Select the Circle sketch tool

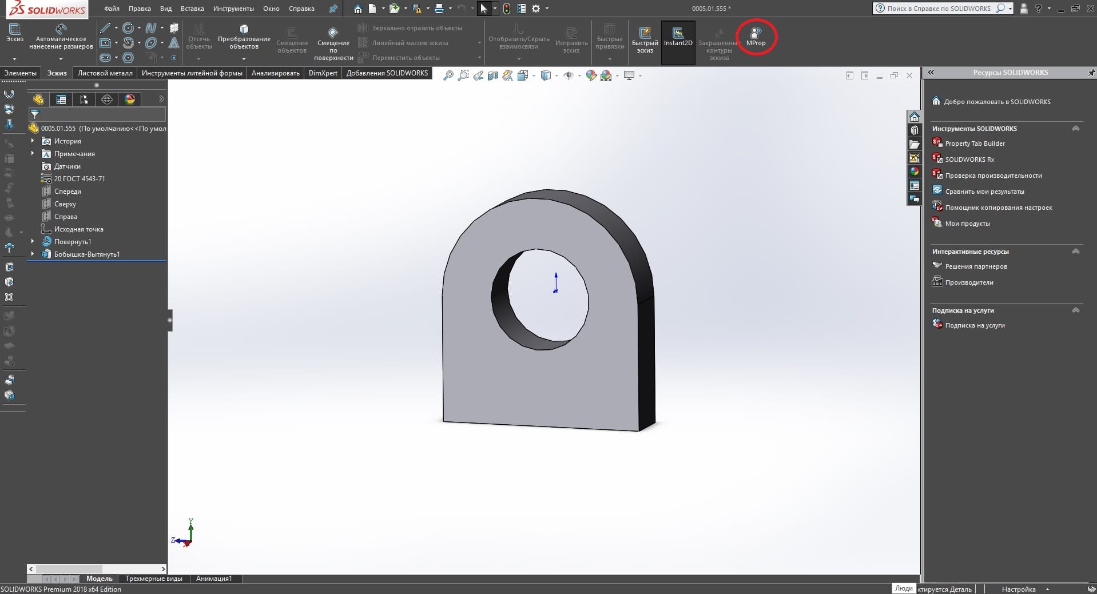coord(128,28)
